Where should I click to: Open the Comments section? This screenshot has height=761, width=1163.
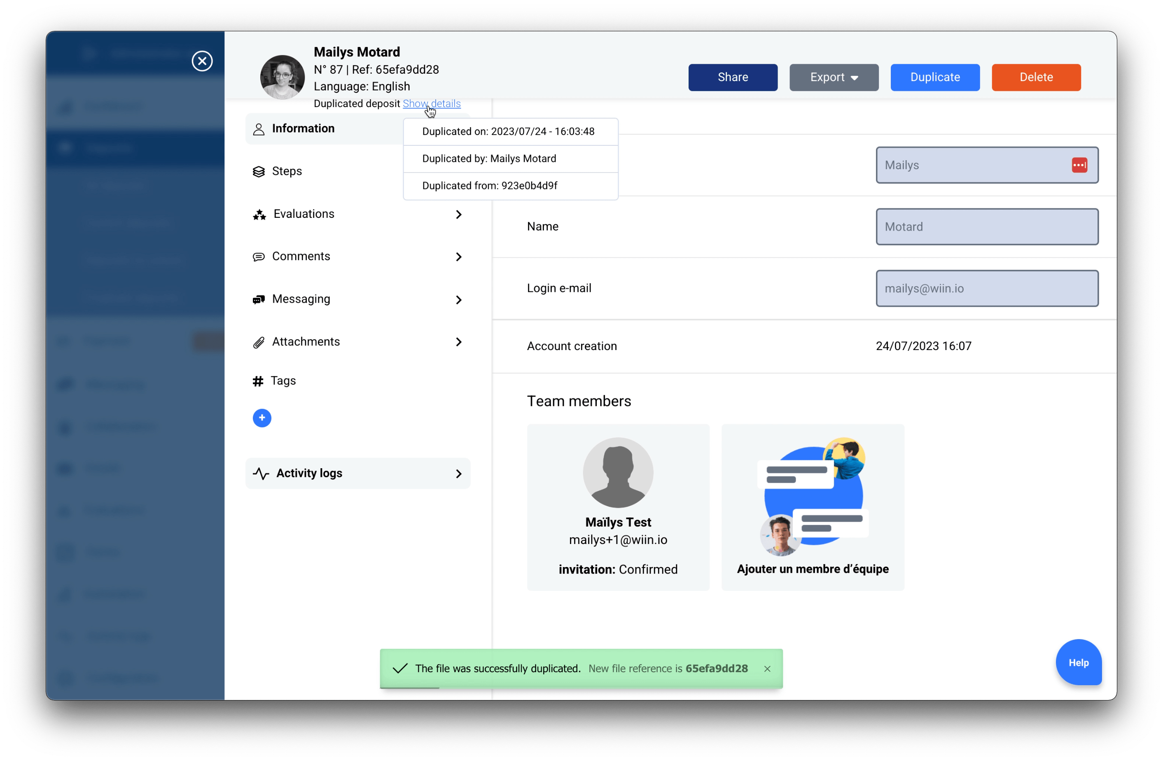tap(358, 257)
